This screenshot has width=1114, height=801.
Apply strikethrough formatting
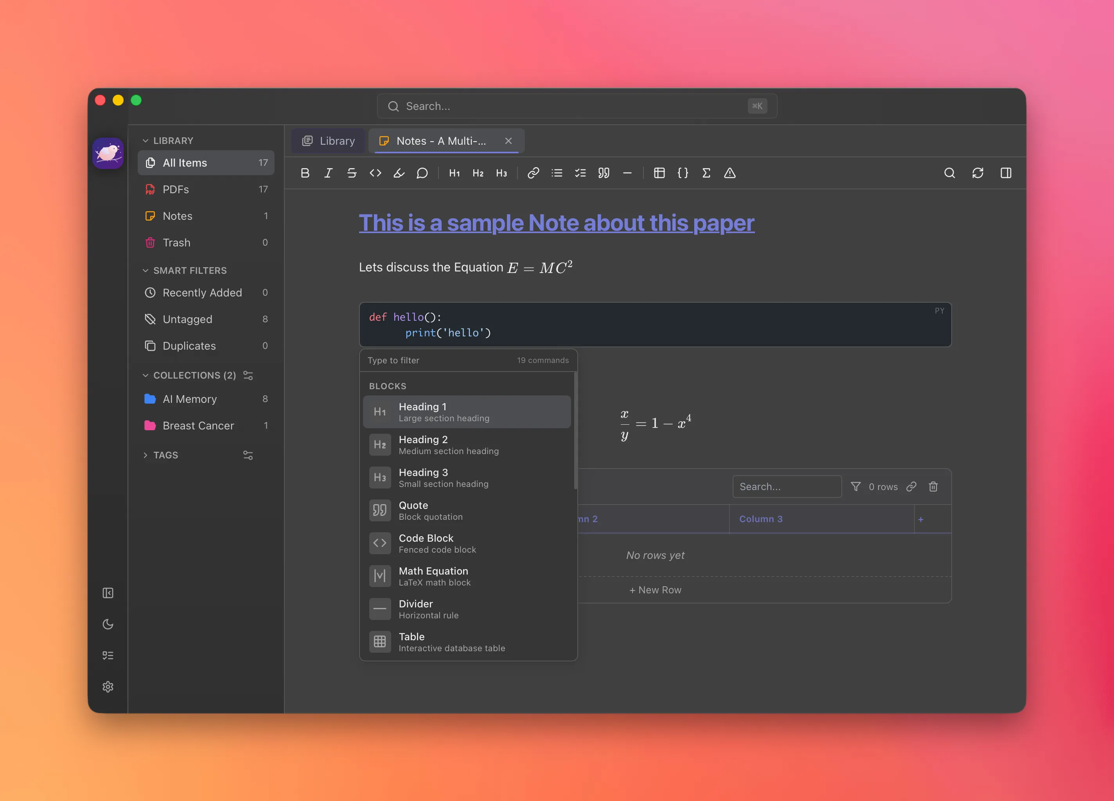(352, 173)
